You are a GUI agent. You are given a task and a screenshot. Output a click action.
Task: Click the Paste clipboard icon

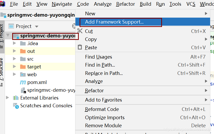click(80, 47)
